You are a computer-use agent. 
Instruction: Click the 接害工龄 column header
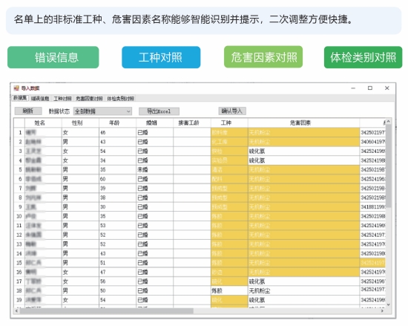(192, 123)
